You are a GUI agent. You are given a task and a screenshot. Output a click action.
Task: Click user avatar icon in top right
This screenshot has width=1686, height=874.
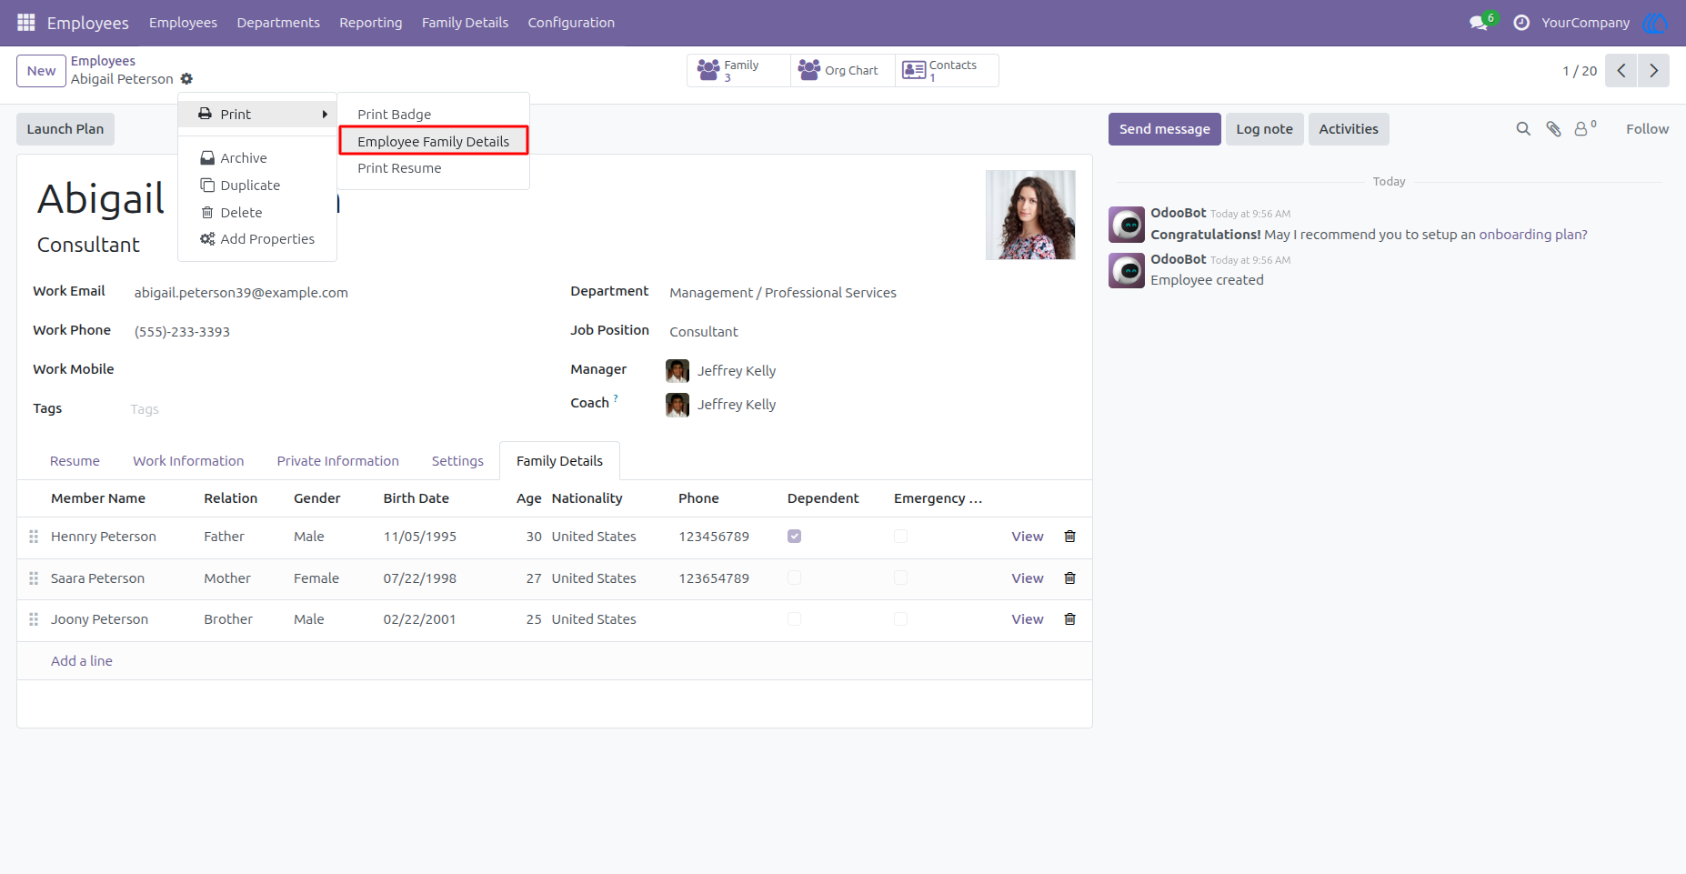point(1655,22)
